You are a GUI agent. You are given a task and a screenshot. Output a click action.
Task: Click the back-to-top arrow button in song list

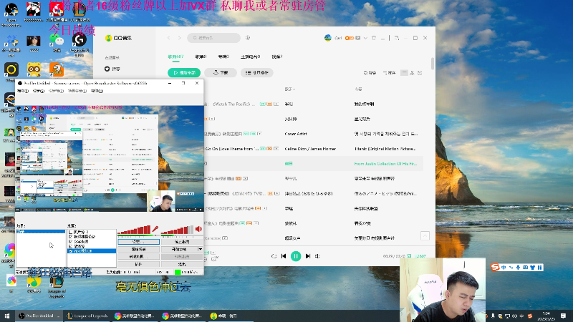click(425, 236)
